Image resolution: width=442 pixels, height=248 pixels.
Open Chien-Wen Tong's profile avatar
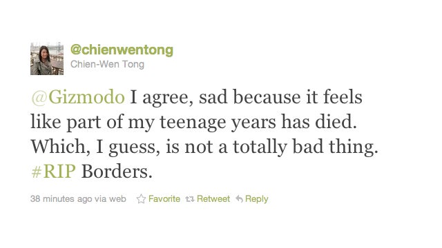pyautogui.click(x=47, y=59)
